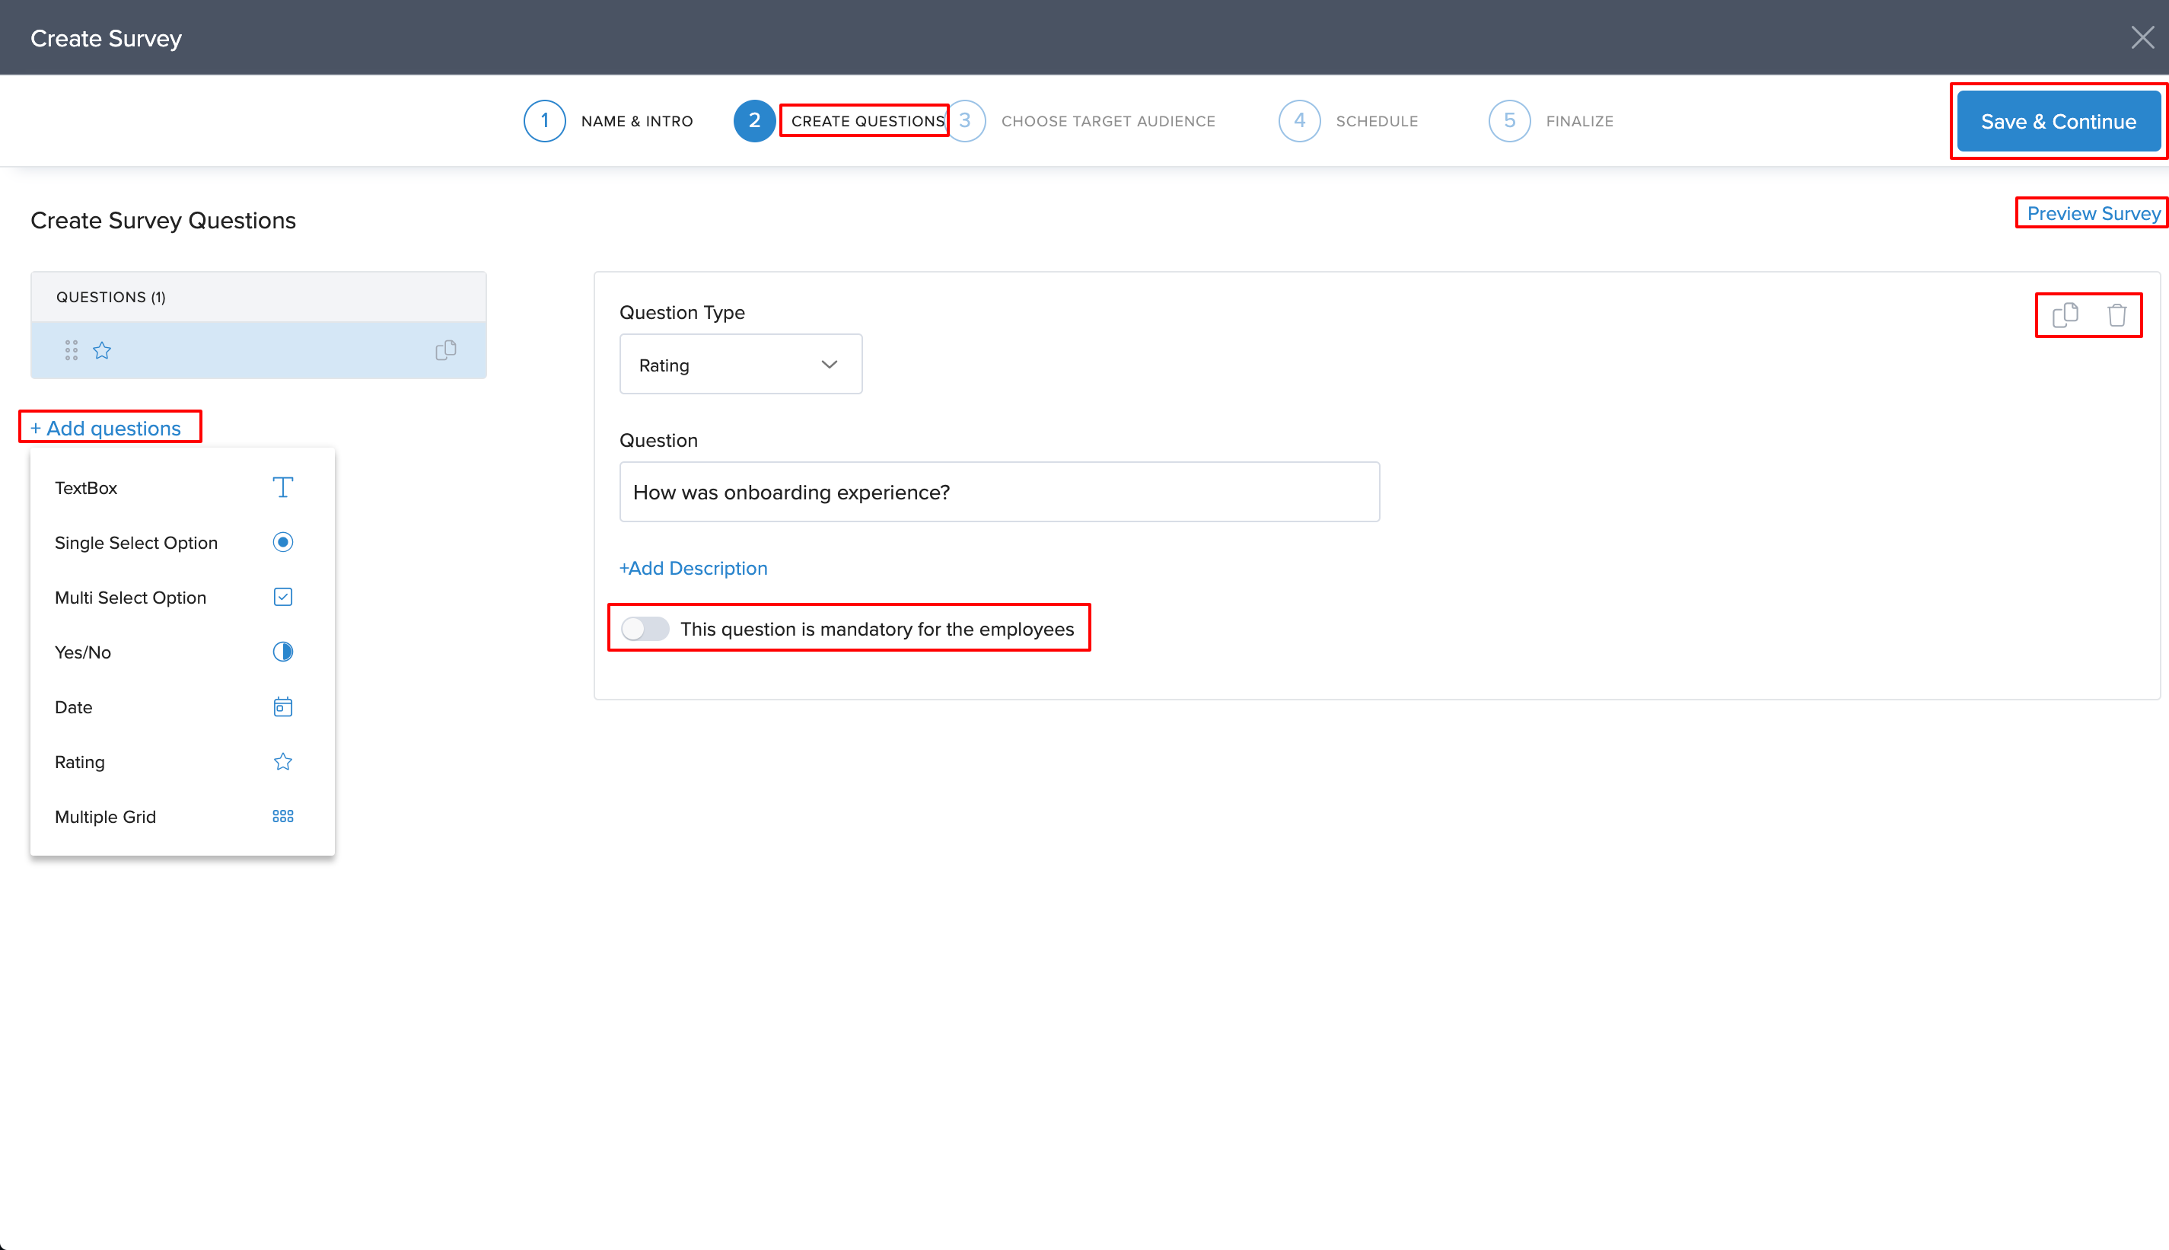Image resolution: width=2169 pixels, height=1250 pixels.
Task: Click TextBox T icon in menu
Action: point(282,488)
